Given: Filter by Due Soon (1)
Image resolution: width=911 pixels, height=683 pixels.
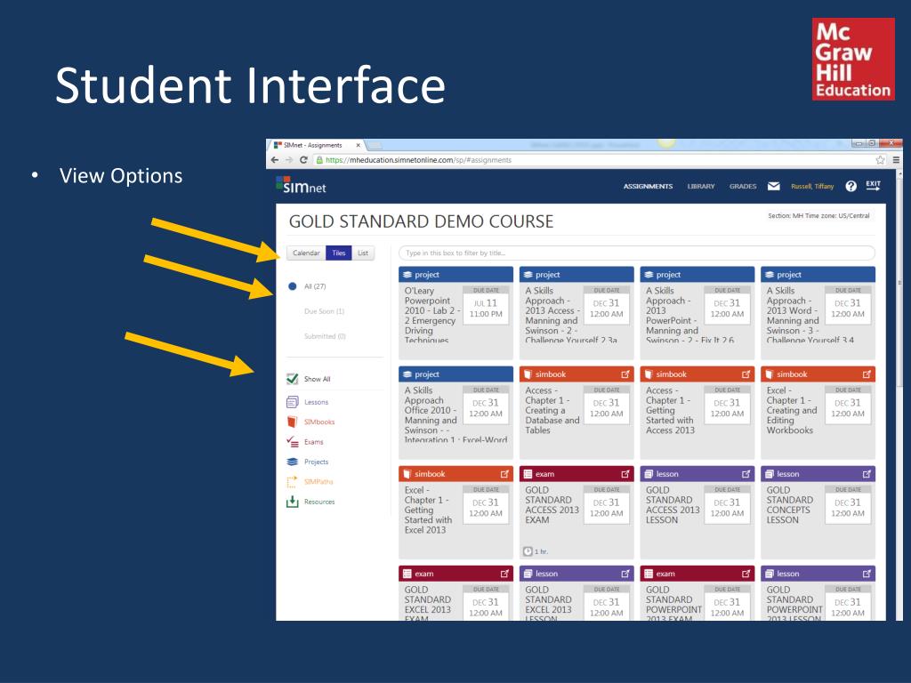Looking at the screenshot, I should coord(324,311).
